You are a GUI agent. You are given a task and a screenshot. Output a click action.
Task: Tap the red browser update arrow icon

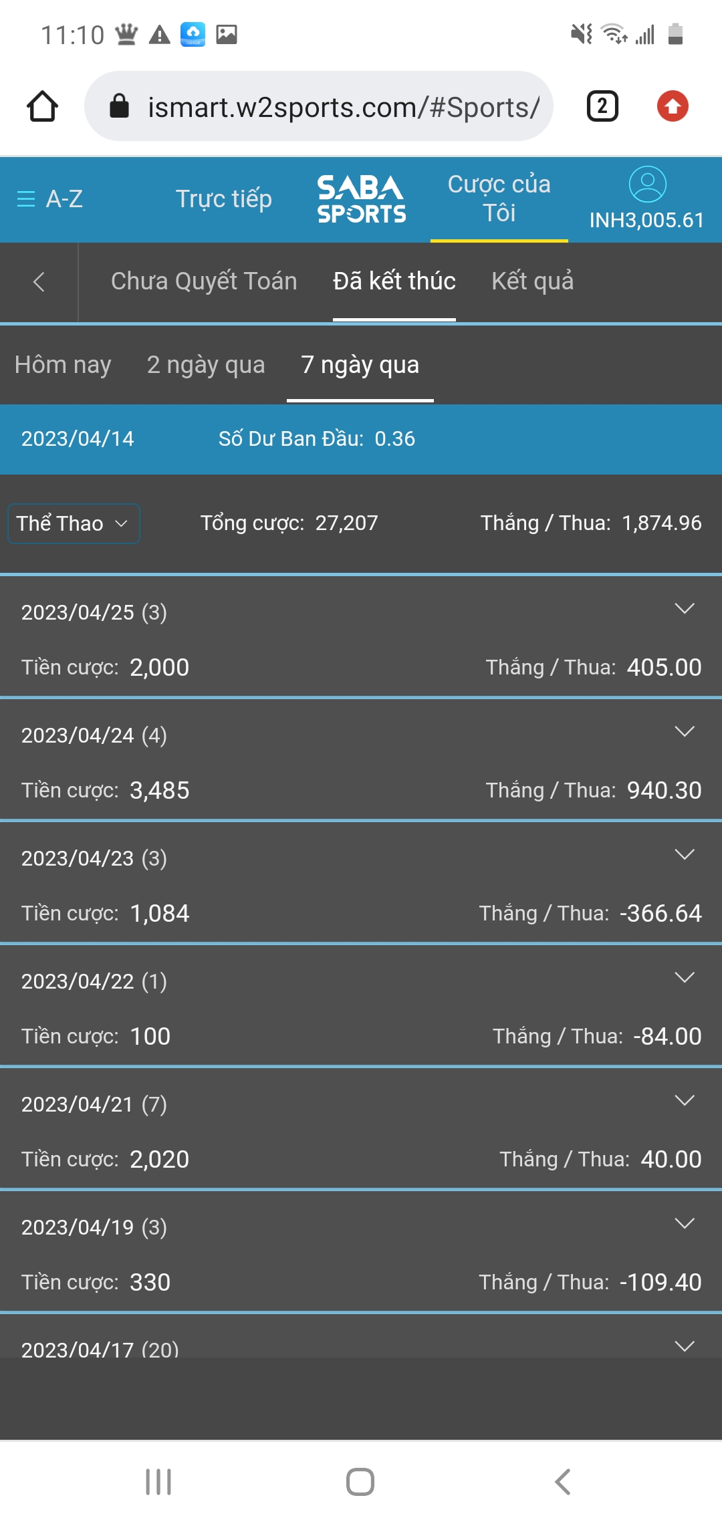click(673, 106)
